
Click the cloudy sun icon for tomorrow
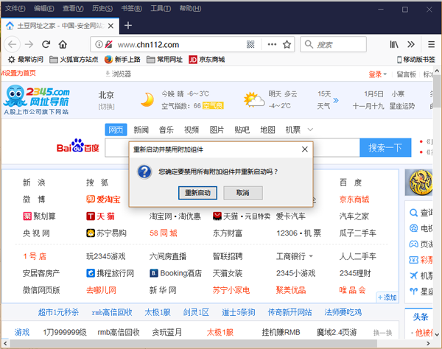coord(254,99)
